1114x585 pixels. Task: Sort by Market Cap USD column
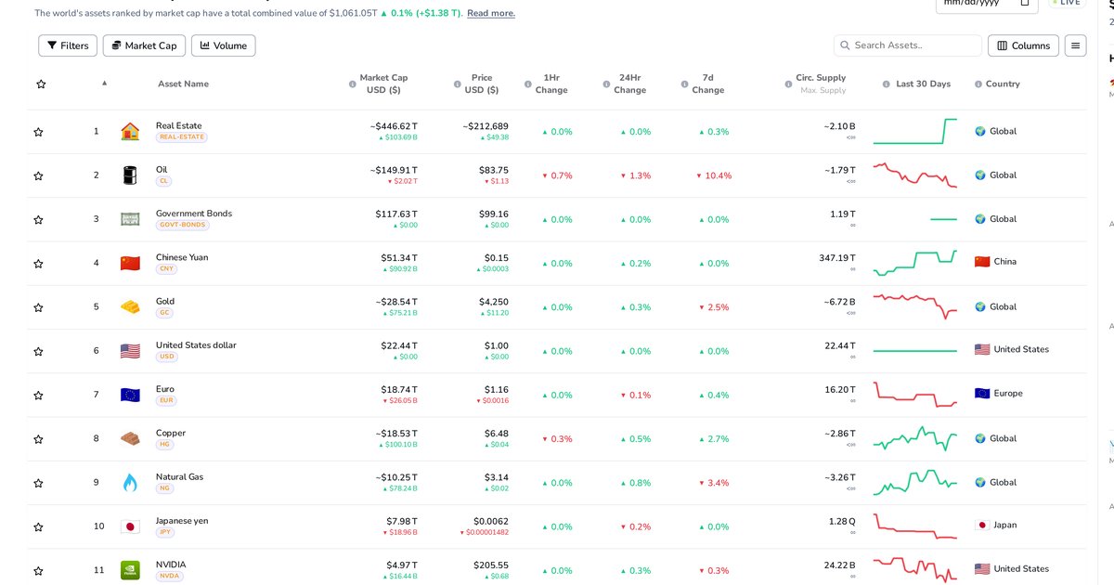383,84
